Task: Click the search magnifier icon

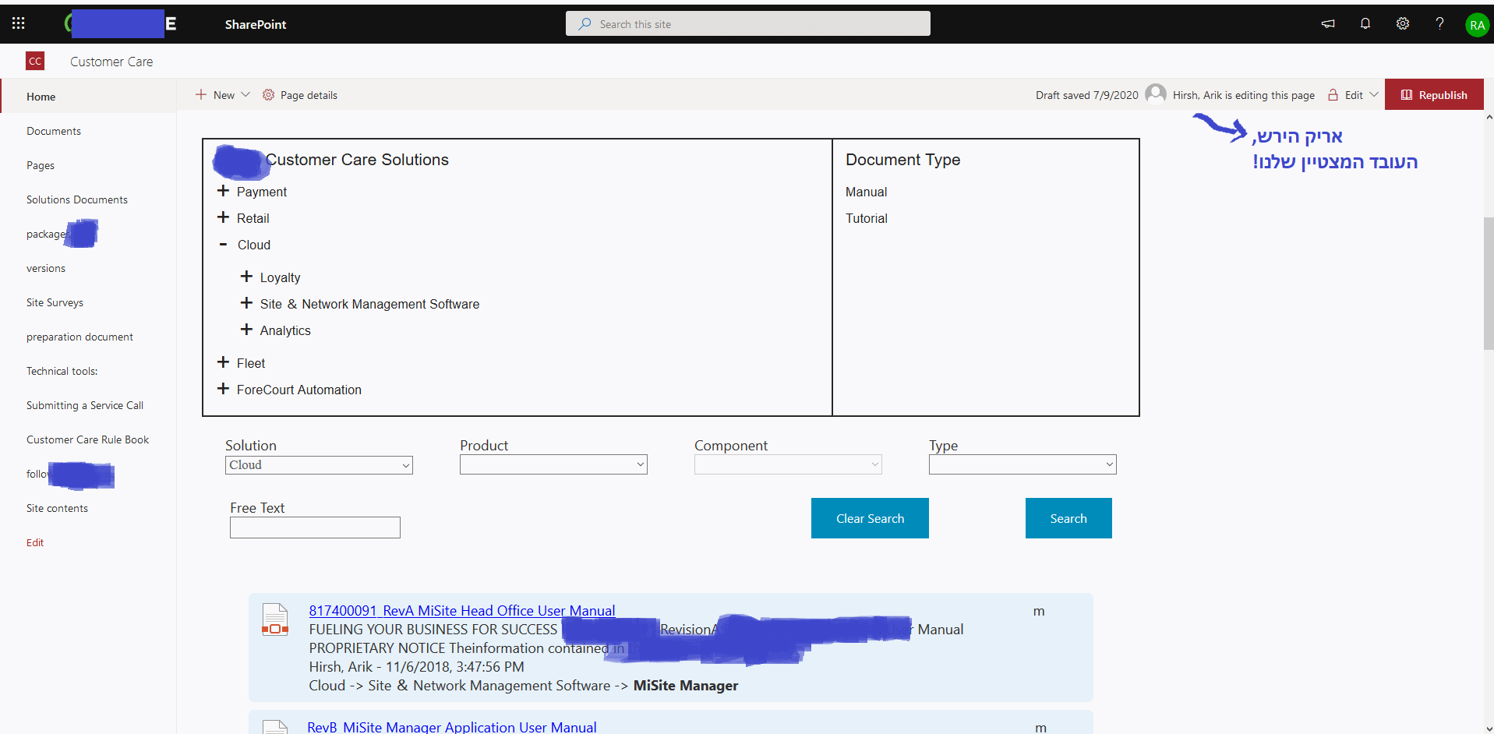Action: [x=585, y=24]
